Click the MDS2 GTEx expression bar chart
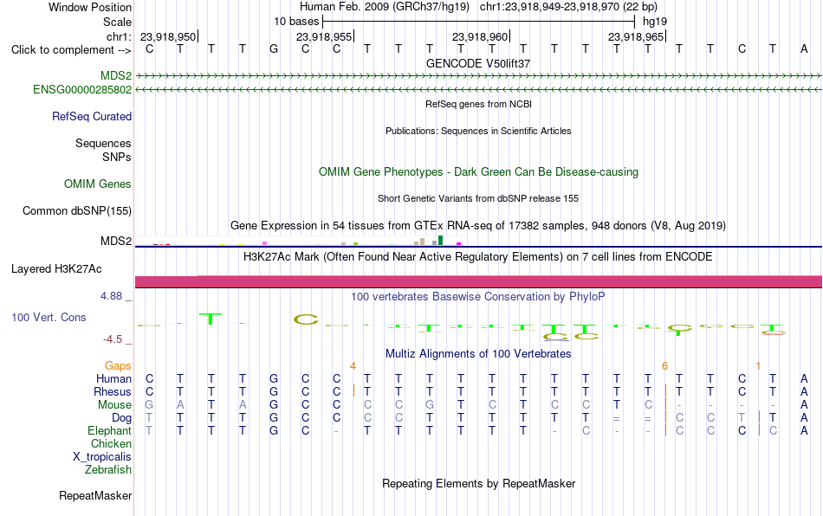 click(298, 241)
